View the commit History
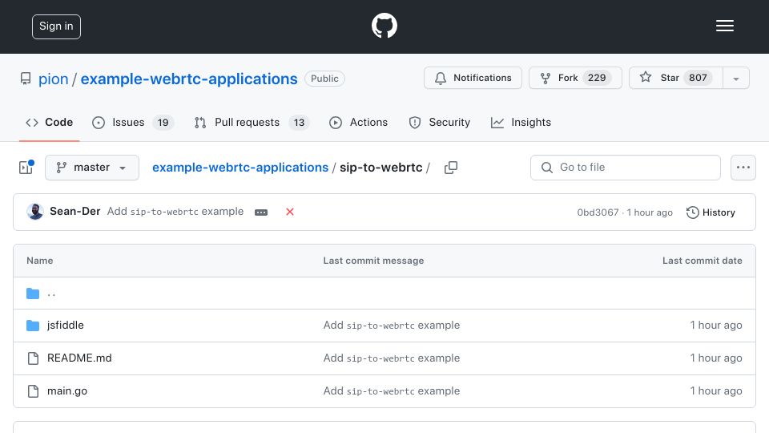 [x=711, y=212]
